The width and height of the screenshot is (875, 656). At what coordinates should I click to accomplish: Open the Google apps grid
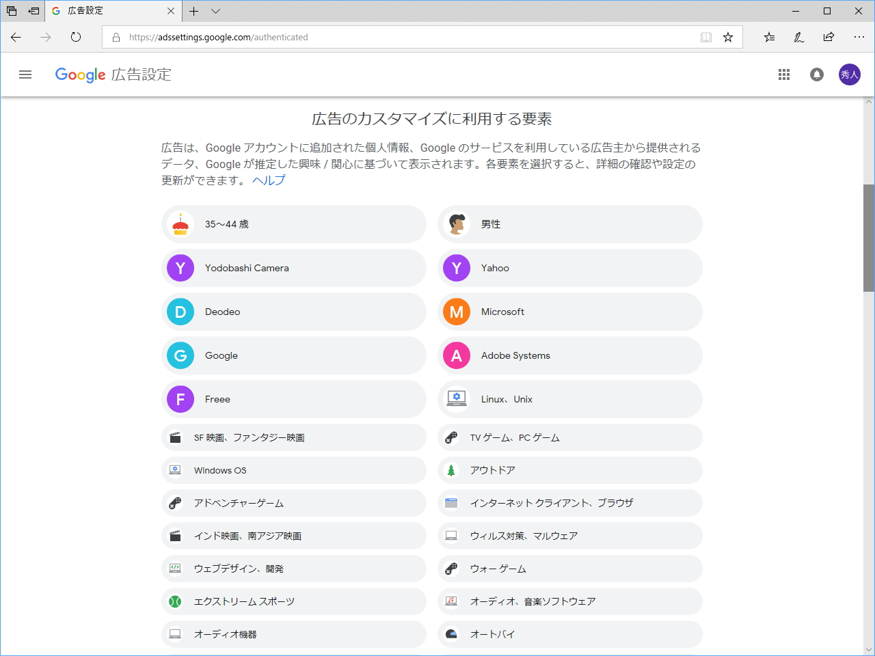pos(784,74)
